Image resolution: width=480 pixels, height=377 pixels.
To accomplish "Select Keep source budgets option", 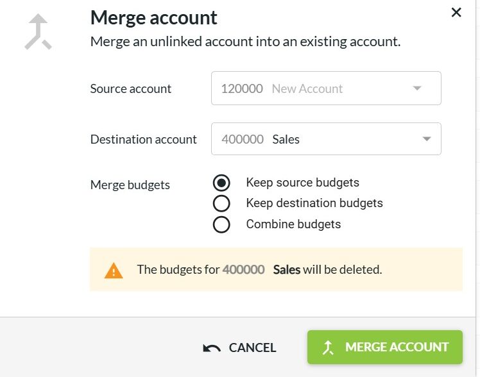I will pos(221,183).
